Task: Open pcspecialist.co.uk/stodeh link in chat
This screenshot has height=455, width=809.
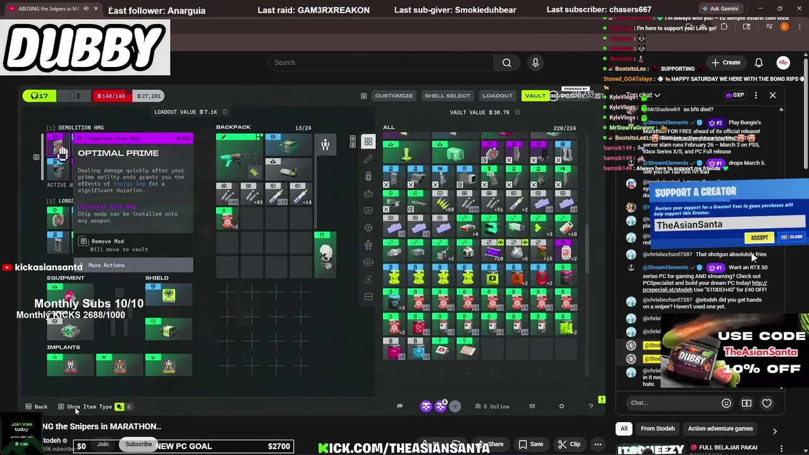Action: coord(704,286)
